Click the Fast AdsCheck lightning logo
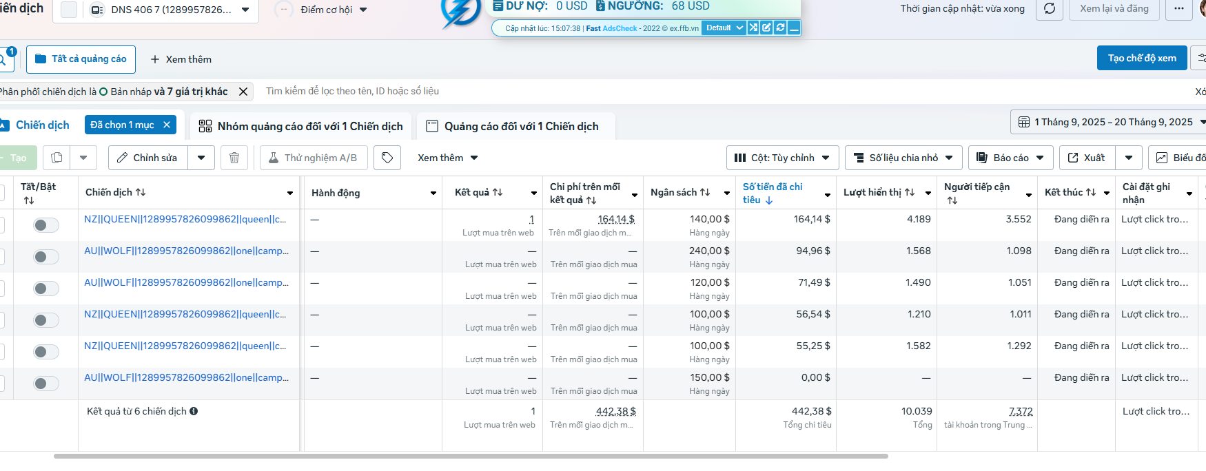Image resolution: width=1206 pixels, height=471 pixels. 460,12
